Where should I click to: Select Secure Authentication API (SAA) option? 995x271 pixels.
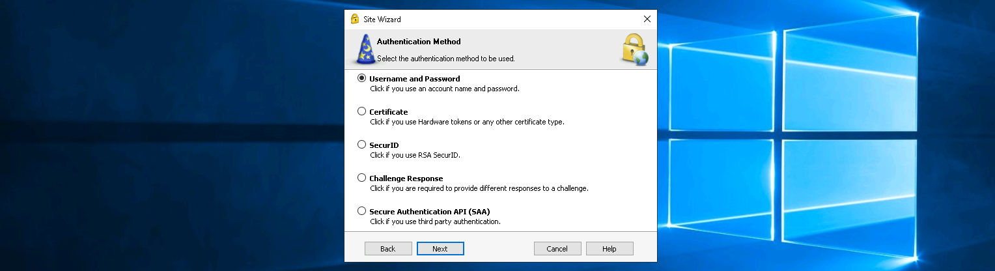(x=362, y=211)
